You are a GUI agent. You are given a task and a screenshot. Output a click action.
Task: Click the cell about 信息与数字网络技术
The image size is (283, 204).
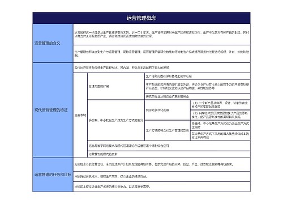[x=169, y=146]
